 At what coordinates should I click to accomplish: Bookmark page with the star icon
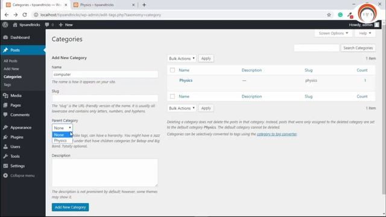329,14
